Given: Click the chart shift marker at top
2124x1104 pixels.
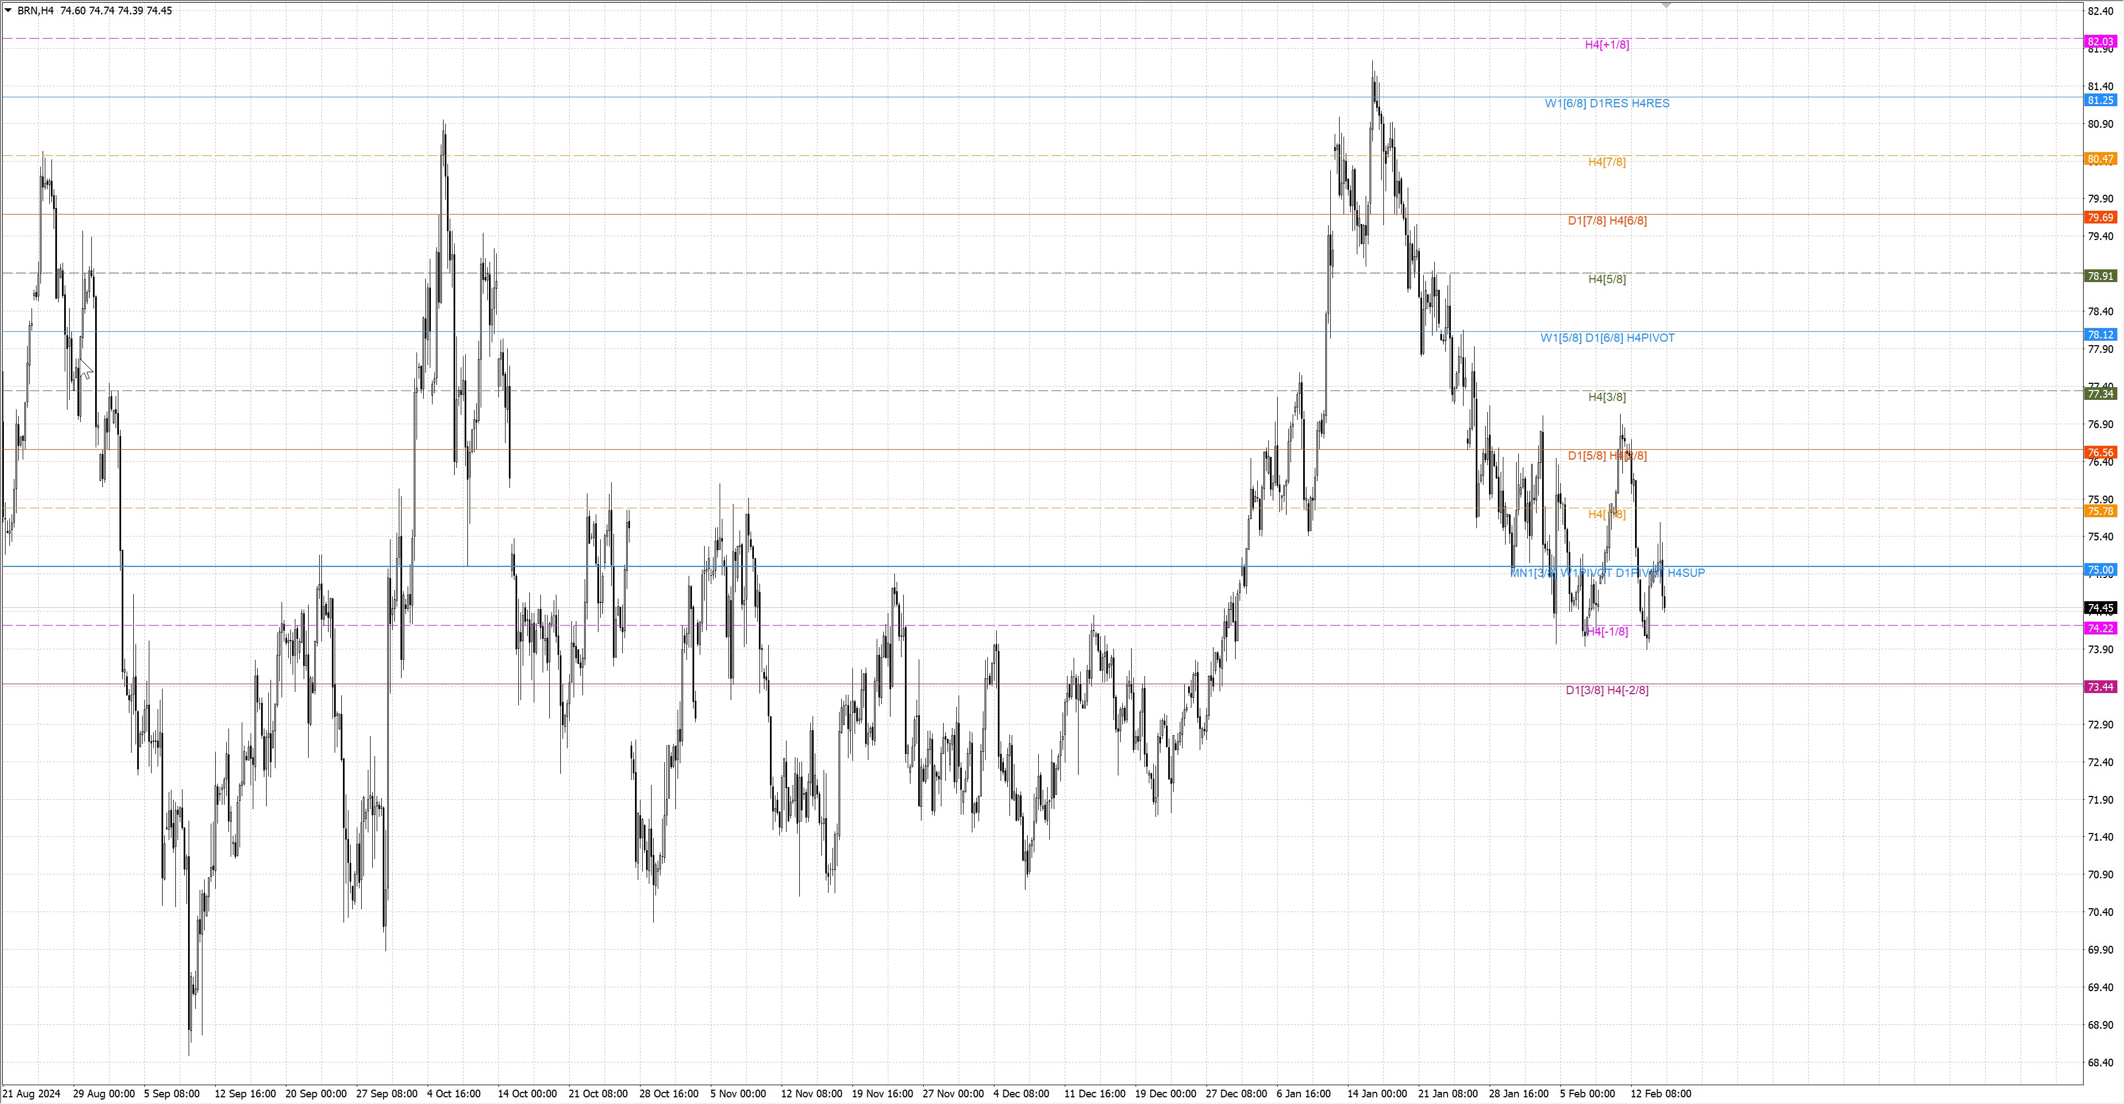Looking at the screenshot, I should tap(1665, 6).
